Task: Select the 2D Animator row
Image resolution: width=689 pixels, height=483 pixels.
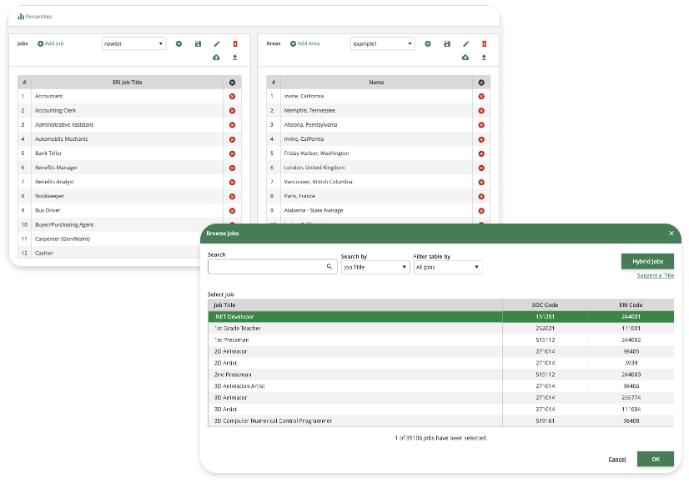Action: (x=355, y=351)
